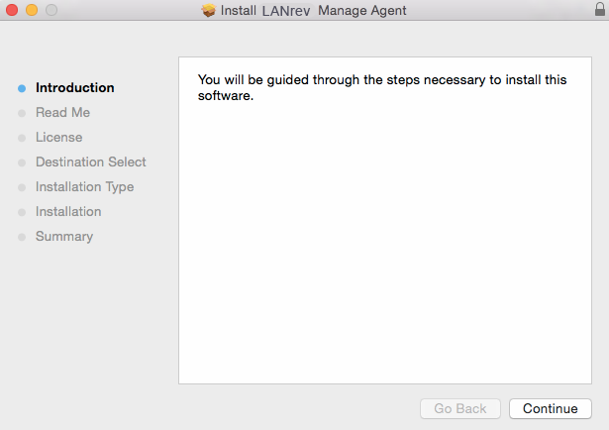
Task: Click the lock icon in title bar
Action: (x=599, y=9)
